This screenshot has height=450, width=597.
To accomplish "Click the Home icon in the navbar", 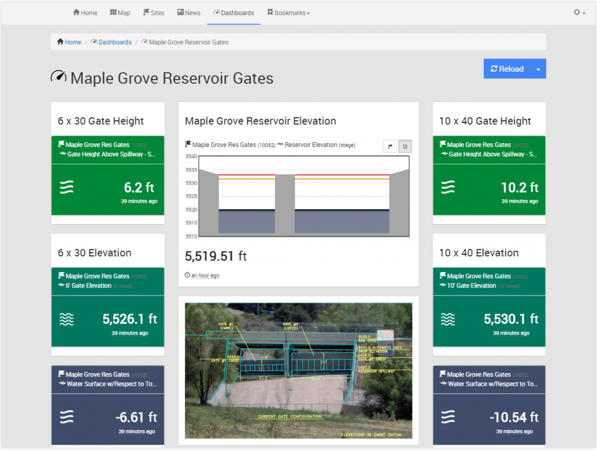I will point(76,13).
